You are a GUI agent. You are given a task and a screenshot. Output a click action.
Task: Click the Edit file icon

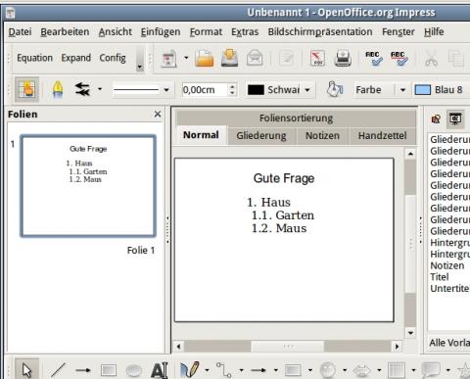click(x=286, y=59)
